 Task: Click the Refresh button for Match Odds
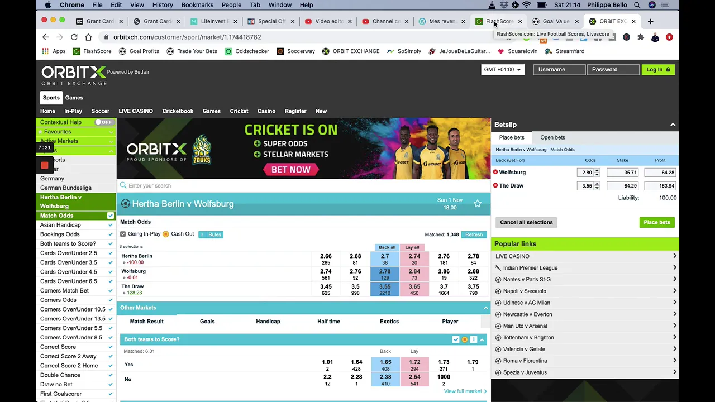point(474,234)
